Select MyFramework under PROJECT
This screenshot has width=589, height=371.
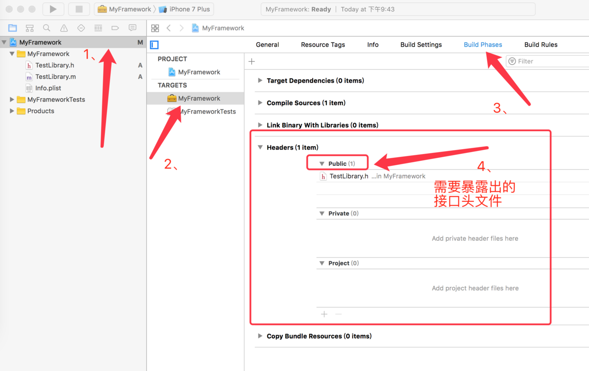point(199,72)
